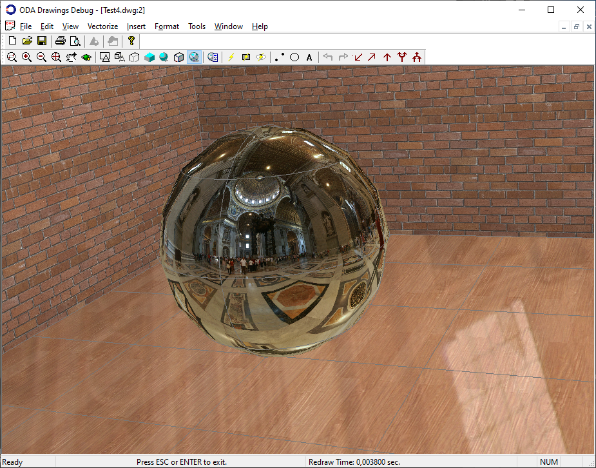Activate the 3D orbit tool
This screenshot has height=468, width=596.
point(86,57)
